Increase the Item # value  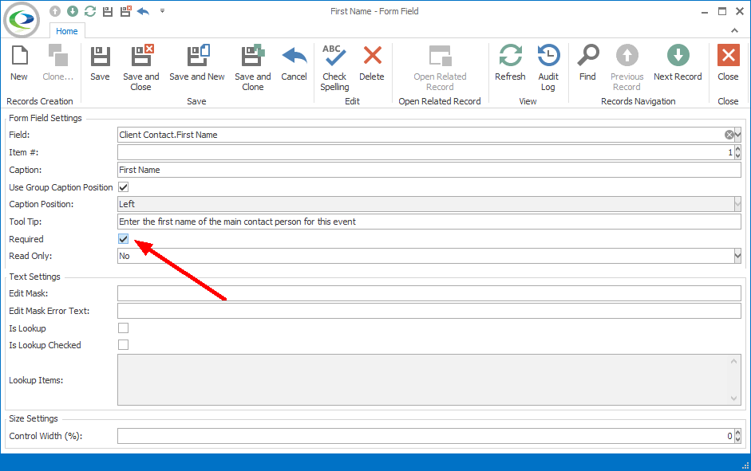737,149
